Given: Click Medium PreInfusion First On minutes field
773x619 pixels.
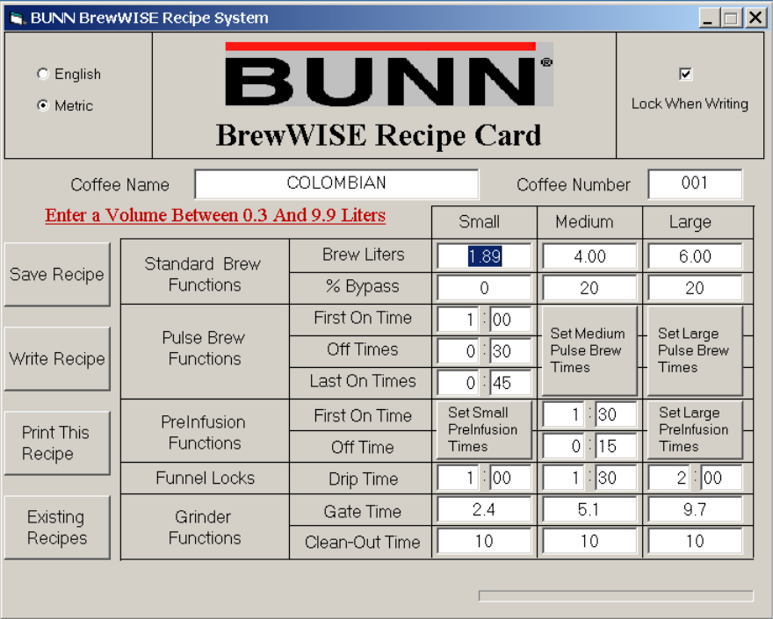Looking at the screenshot, I should [x=563, y=414].
